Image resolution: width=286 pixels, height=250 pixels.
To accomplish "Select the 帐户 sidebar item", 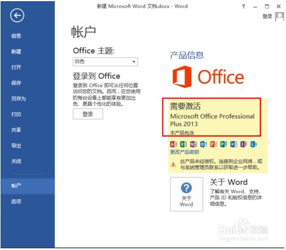I will [x=28, y=186].
